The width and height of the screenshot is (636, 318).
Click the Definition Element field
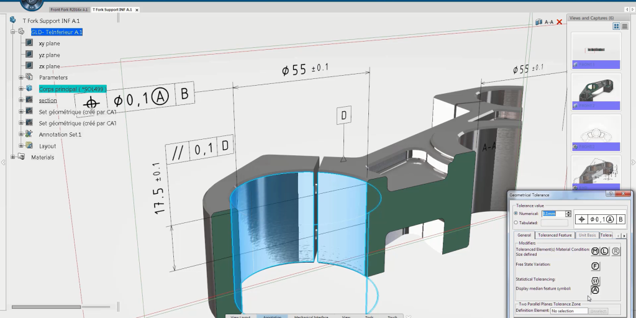coord(569,311)
